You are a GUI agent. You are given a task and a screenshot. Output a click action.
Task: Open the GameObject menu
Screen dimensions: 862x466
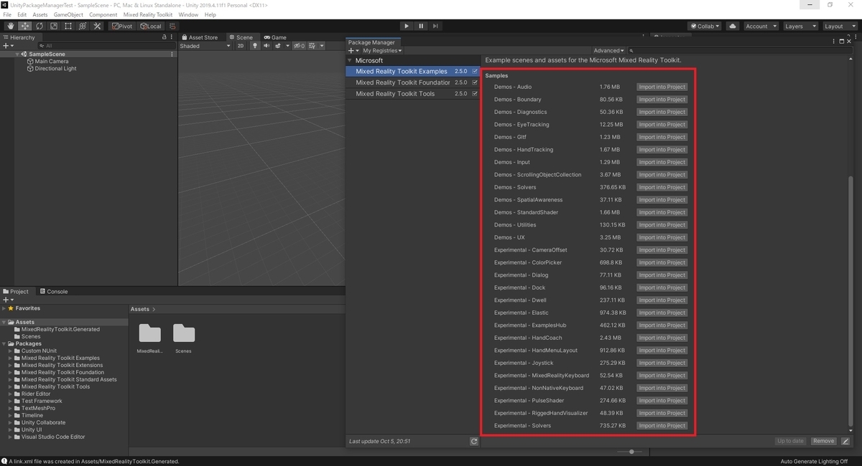tap(68, 14)
